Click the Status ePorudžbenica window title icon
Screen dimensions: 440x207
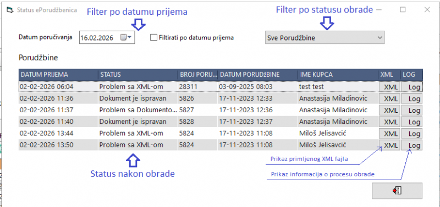point(10,10)
